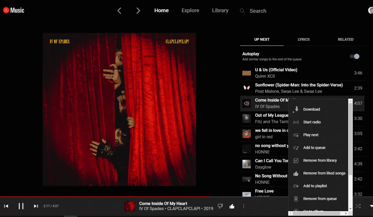This screenshot has height=217, width=373.
Task: Click the search magnifier icon
Action: [242, 11]
